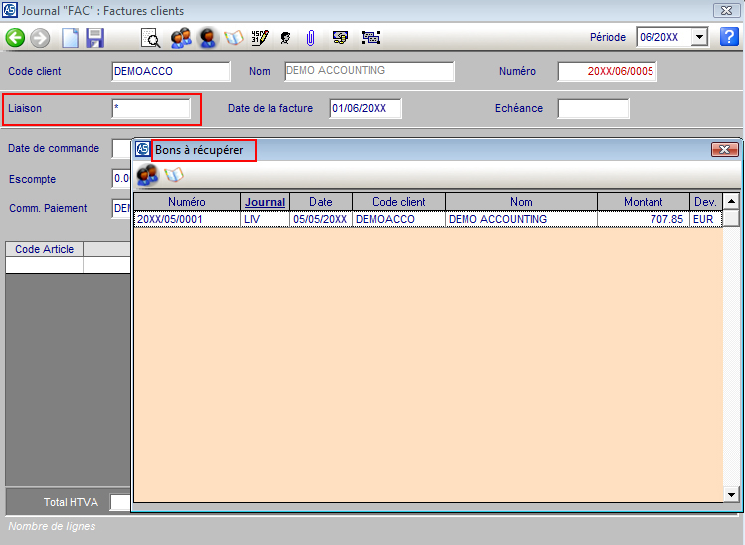
Task: Click the 05/05/20XX date cell
Action: pyautogui.click(x=321, y=219)
